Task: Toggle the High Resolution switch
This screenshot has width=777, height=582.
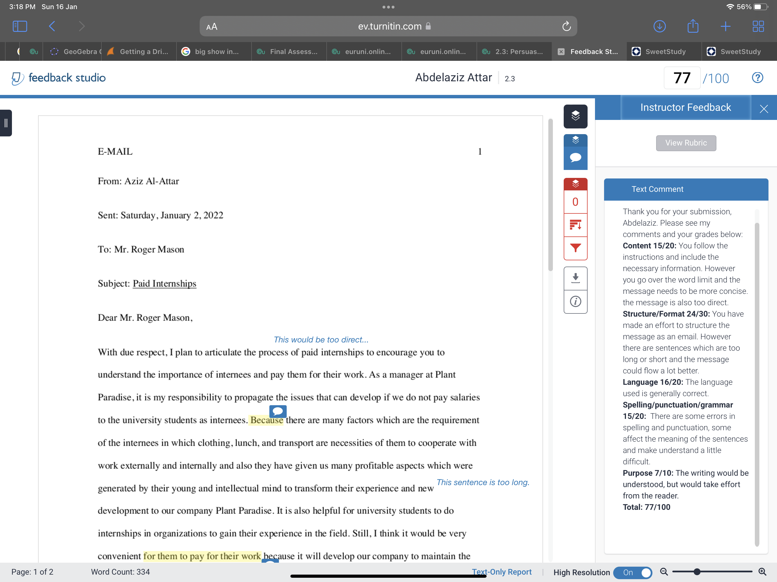Action: 632,573
